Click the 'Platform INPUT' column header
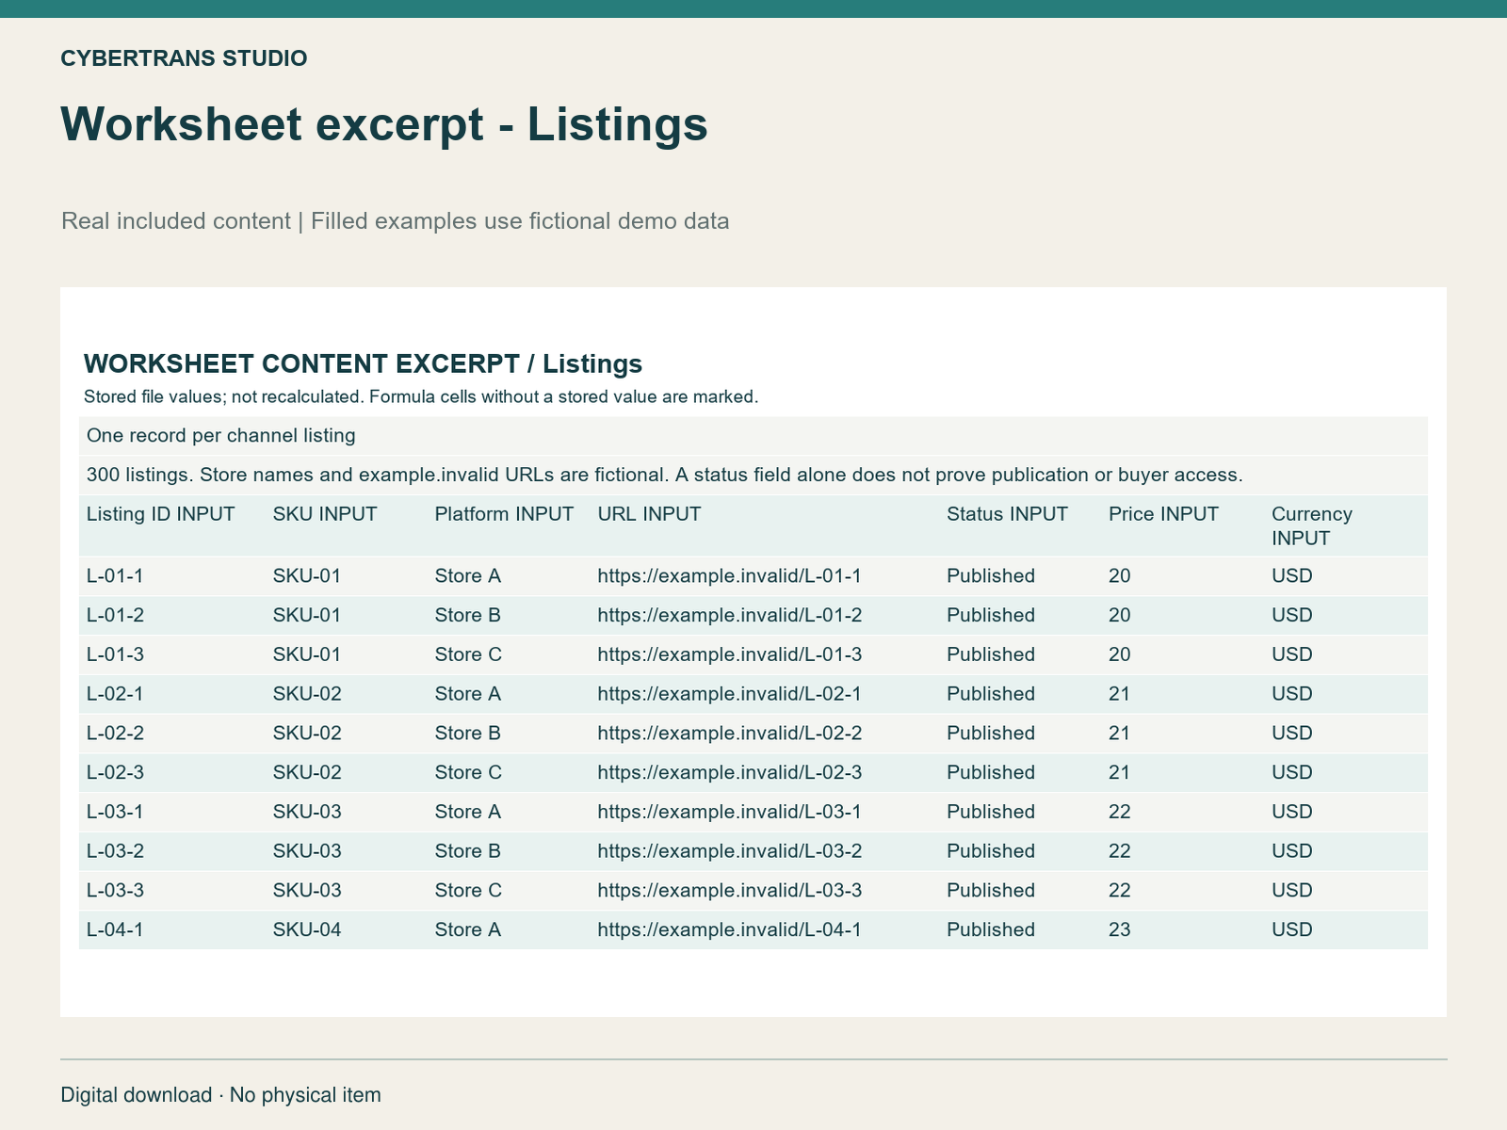The width and height of the screenshot is (1507, 1130). coord(504,514)
